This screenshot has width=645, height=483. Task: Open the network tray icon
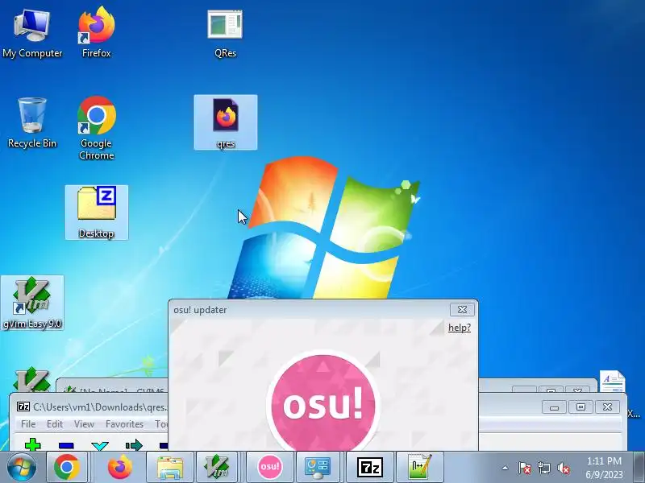(x=543, y=468)
